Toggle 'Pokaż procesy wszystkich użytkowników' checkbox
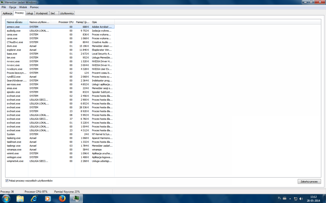The image size is (326, 203). (7, 181)
